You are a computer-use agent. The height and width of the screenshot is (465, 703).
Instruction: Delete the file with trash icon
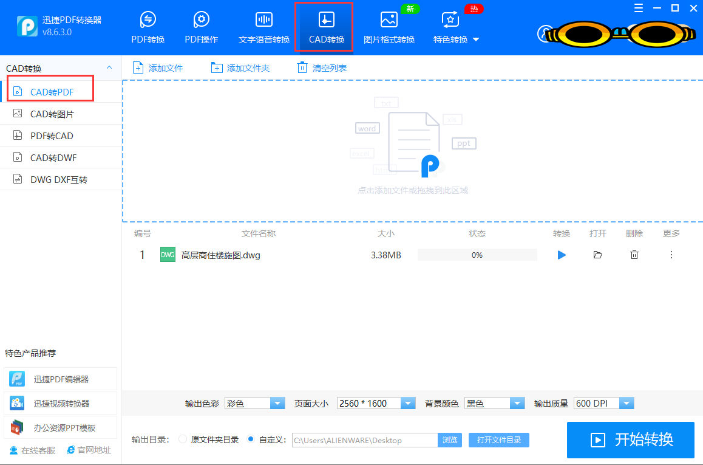click(x=634, y=255)
